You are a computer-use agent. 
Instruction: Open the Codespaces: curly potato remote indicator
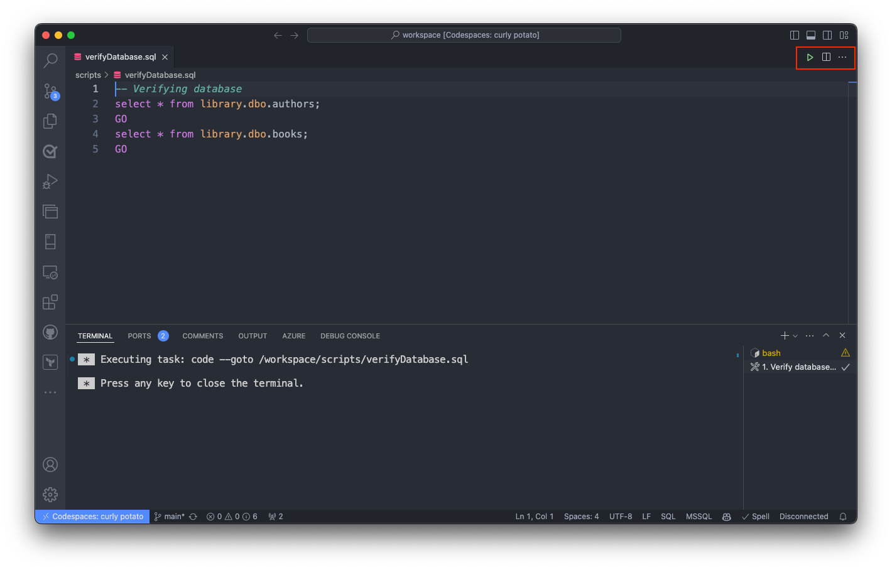click(92, 516)
